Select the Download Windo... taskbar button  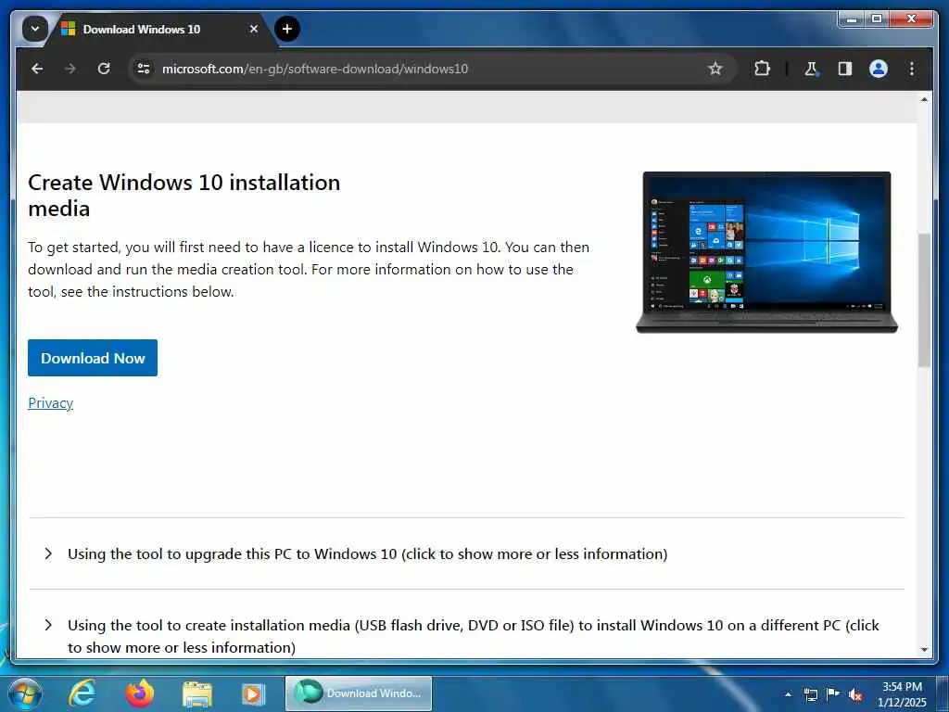pos(359,693)
